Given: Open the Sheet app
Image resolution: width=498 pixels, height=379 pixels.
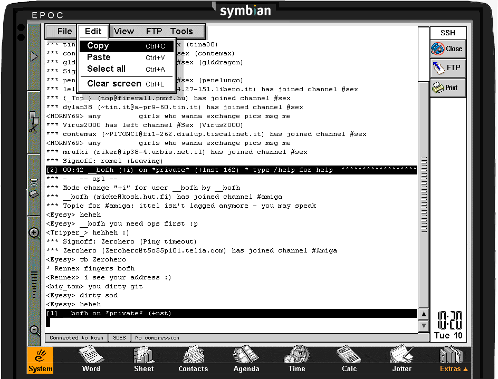Looking at the screenshot, I should [x=144, y=359].
